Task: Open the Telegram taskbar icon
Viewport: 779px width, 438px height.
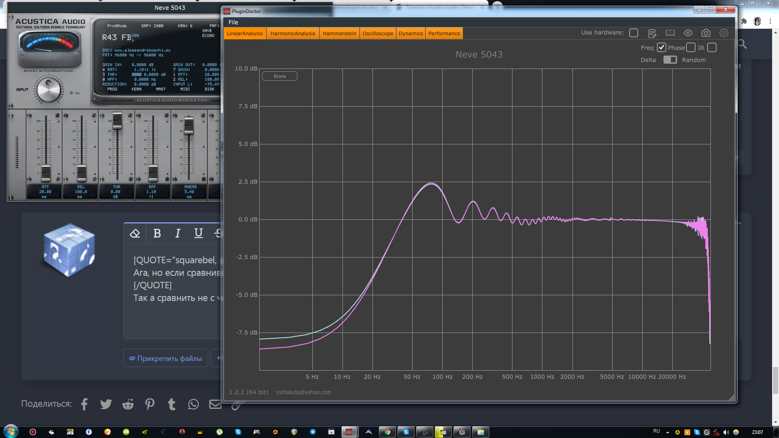Action: (313, 432)
